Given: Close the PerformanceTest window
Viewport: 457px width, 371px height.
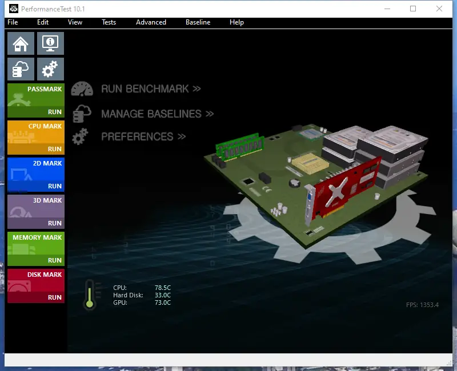Looking at the screenshot, I should pos(439,9).
